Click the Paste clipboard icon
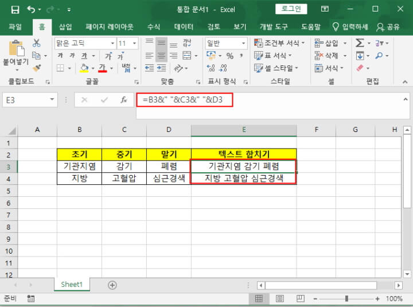Screen dimensions: 413x307 (x=17, y=48)
